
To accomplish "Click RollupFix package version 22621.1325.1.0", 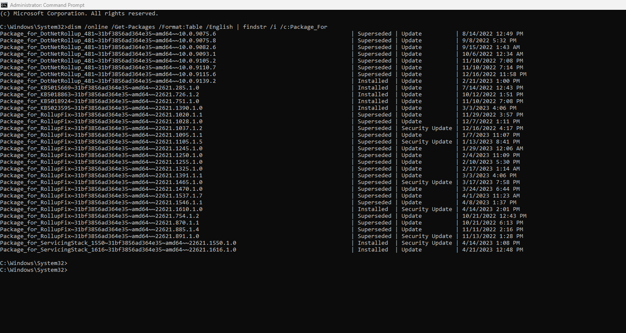I will pyautogui.click(x=101, y=169).
